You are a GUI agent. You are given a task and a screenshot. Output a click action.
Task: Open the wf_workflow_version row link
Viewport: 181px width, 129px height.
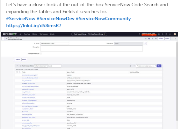28,103
